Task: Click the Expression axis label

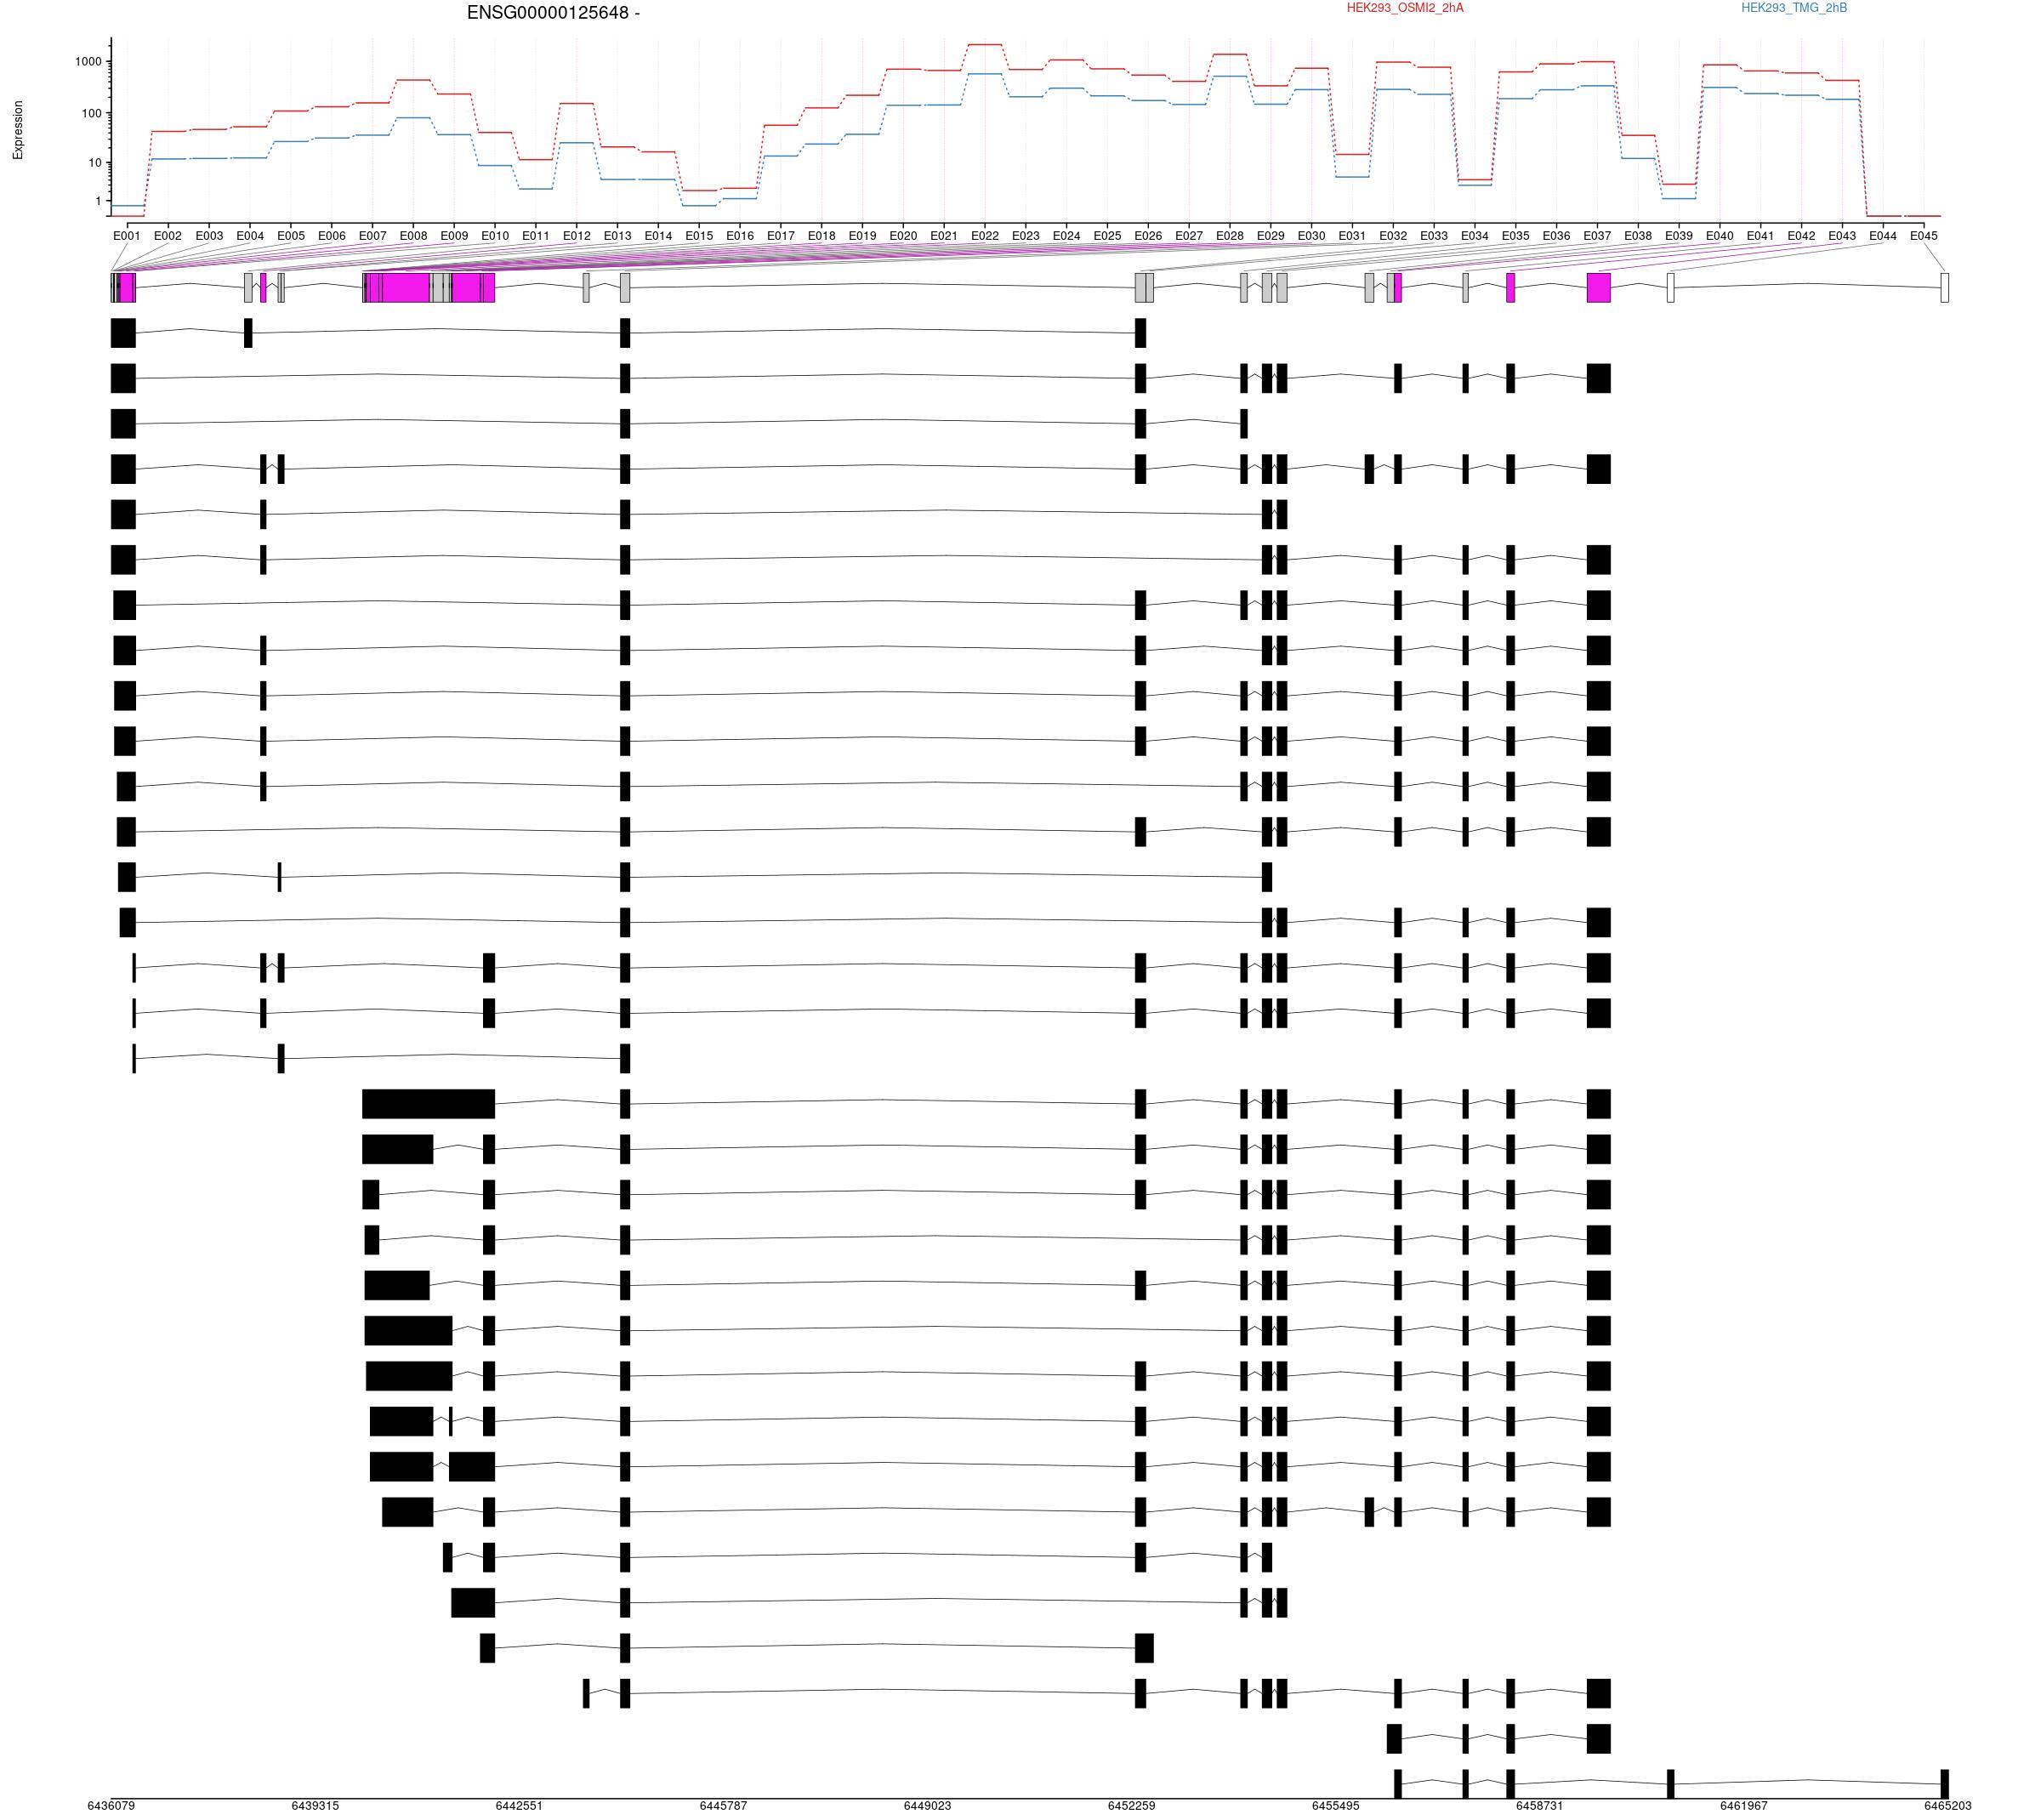Action: point(18,130)
